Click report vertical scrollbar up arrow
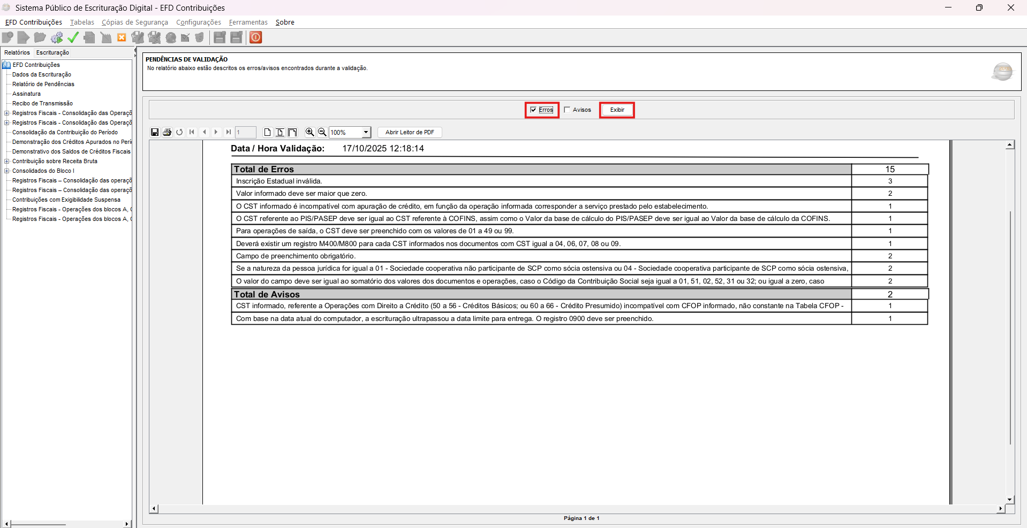Image resolution: width=1027 pixels, height=528 pixels. point(1009,144)
